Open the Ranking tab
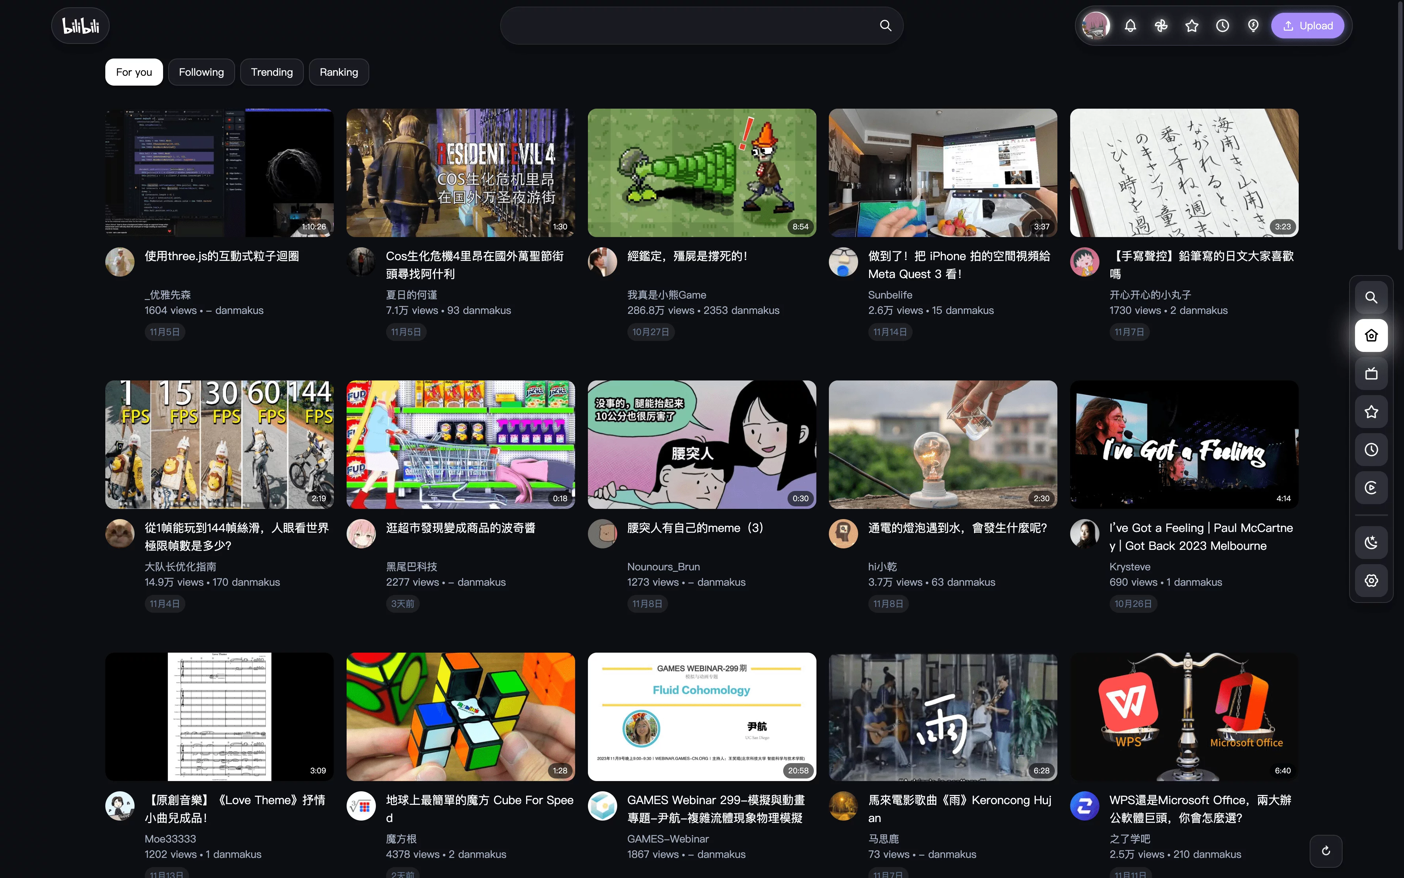Screen dimensions: 1404x878 tap(339, 72)
